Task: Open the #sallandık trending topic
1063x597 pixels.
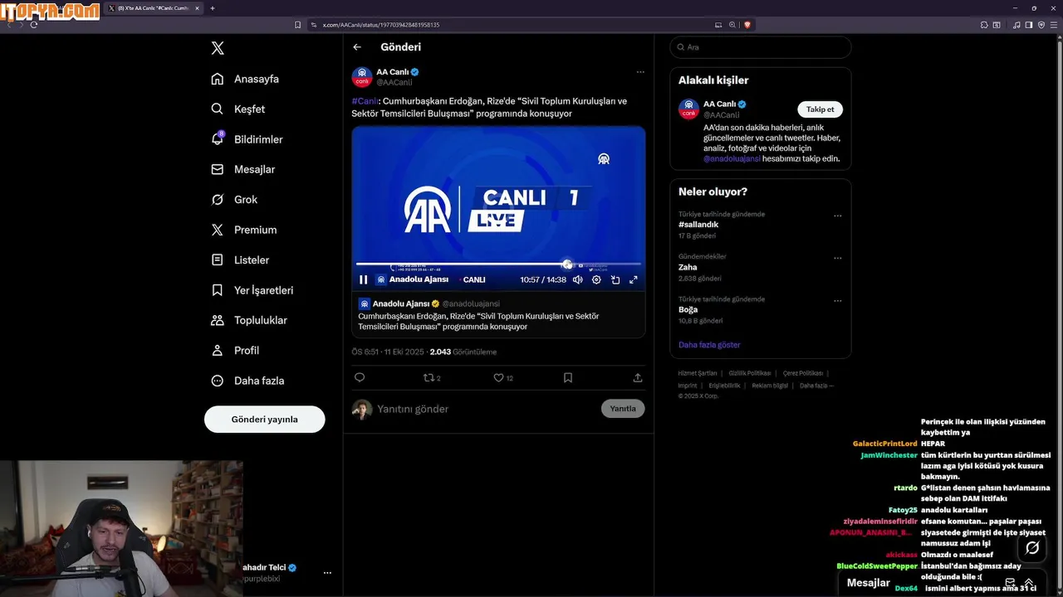Action: (698, 225)
